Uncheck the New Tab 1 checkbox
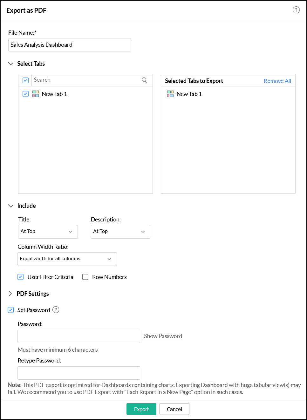This screenshot has width=307, height=420. pos(25,94)
